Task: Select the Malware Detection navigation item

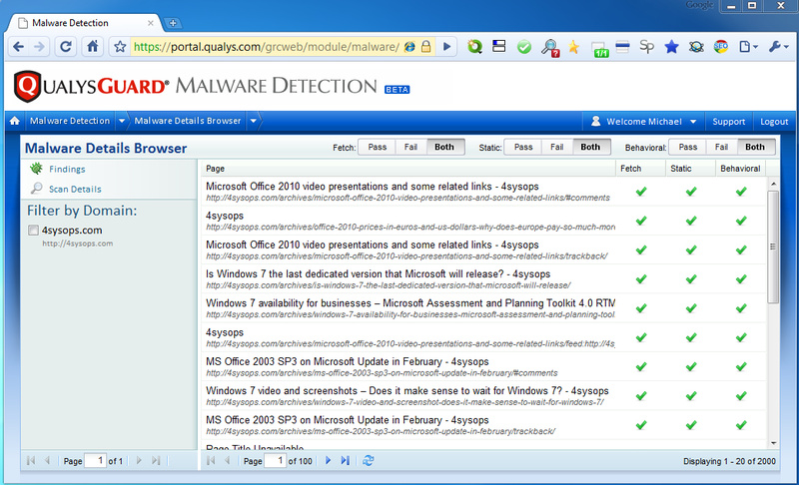Action: click(x=70, y=121)
